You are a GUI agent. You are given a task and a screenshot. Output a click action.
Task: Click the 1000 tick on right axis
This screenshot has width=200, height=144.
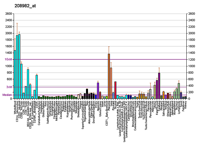coord(192,66)
